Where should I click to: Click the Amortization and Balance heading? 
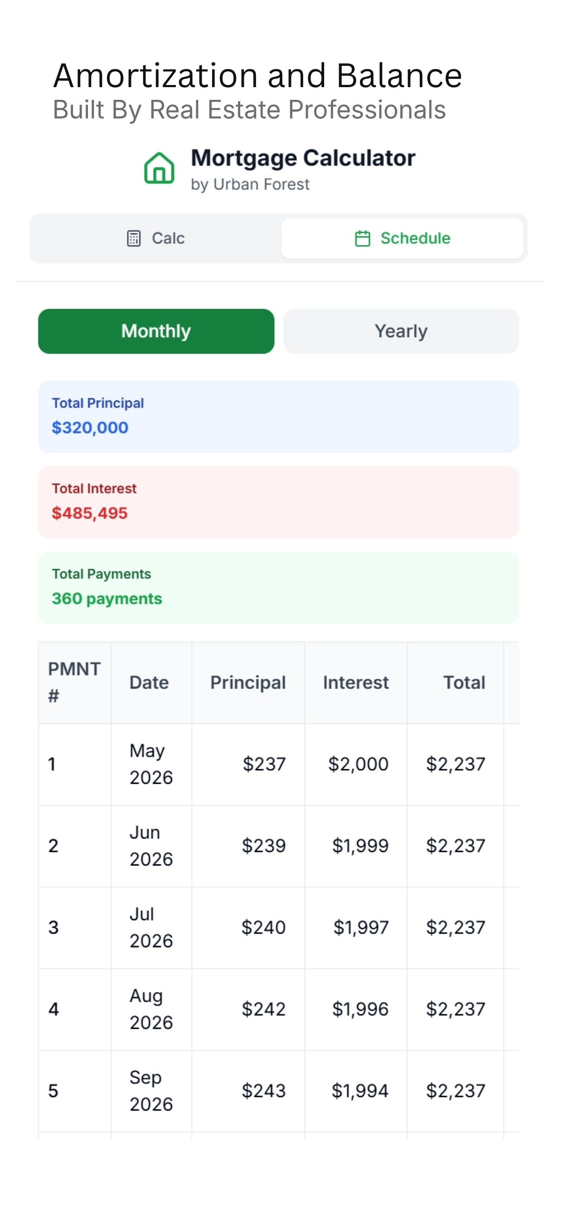pyautogui.click(x=257, y=76)
